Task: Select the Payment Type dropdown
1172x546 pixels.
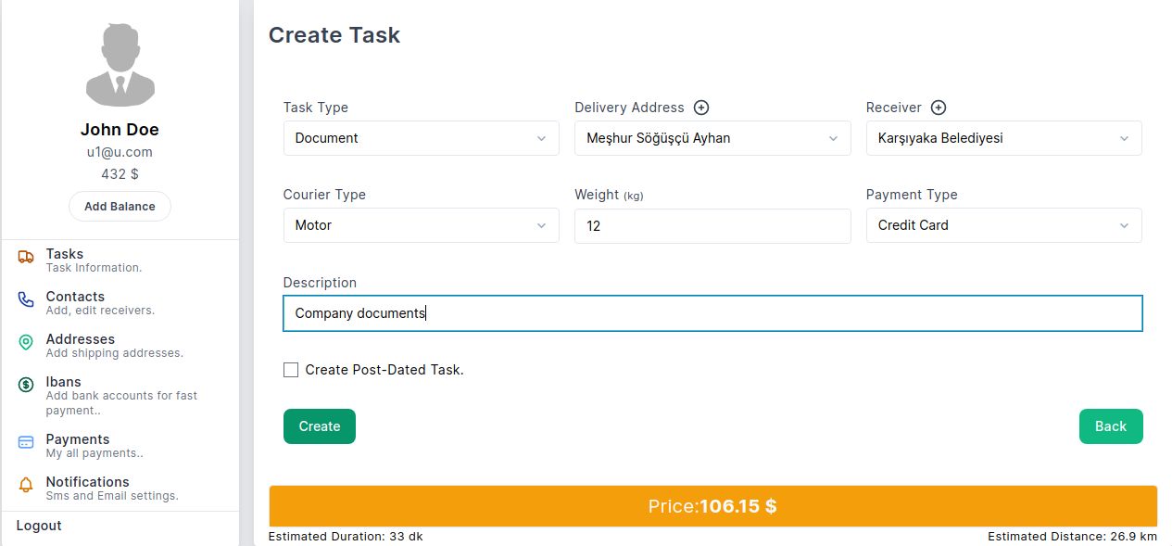Action: click(1003, 225)
